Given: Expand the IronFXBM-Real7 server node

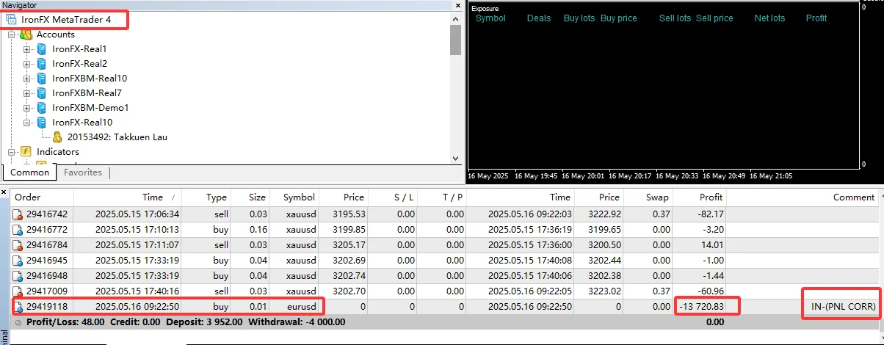Looking at the screenshot, I should click(27, 93).
